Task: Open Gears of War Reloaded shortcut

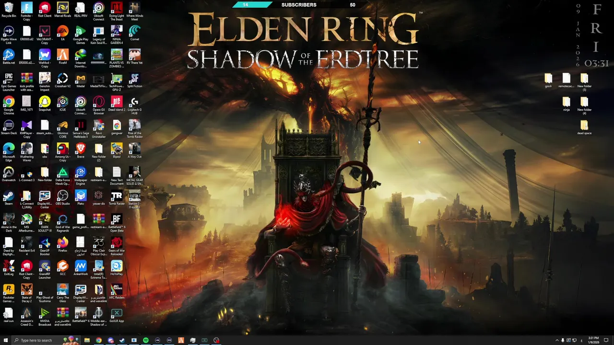Action: click(117, 246)
